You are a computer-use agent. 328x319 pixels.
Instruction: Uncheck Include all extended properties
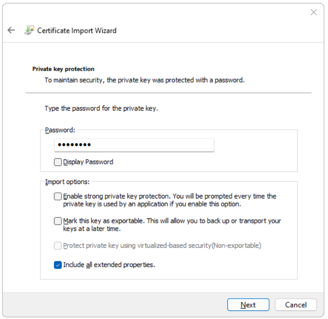58,265
